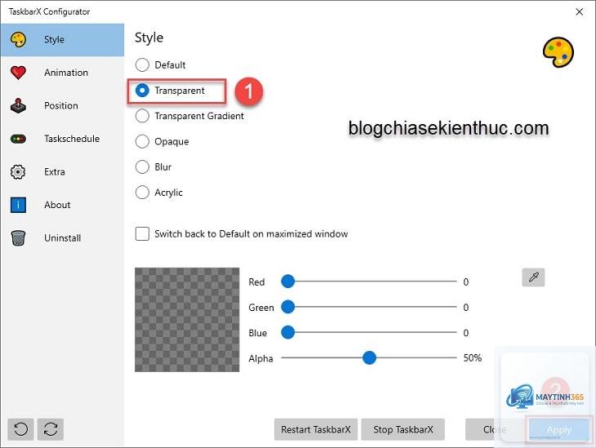This screenshot has width=596, height=448.
Task: Open the Uninstall section
Action: click(62, 237)
